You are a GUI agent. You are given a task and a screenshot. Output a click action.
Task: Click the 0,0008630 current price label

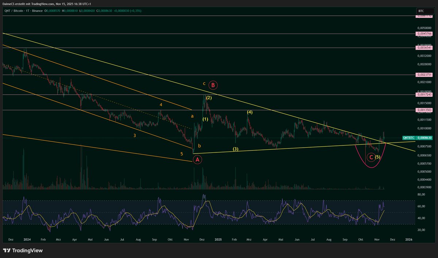425,138
